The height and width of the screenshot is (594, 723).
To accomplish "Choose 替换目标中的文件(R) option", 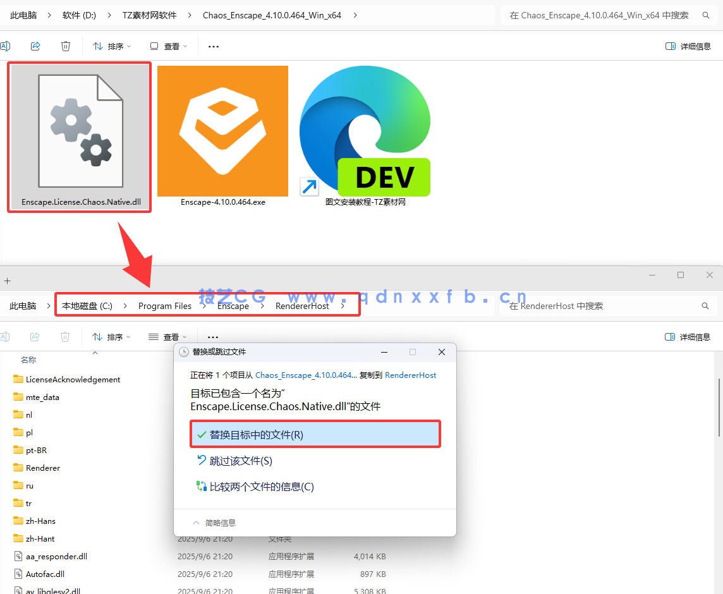I will coord(256,435).
